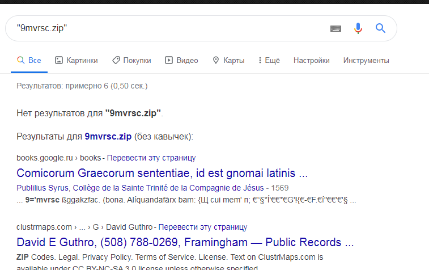Screen dimensions: 429x270
Task: Select the Все search tab
Action: pos(29,61)
